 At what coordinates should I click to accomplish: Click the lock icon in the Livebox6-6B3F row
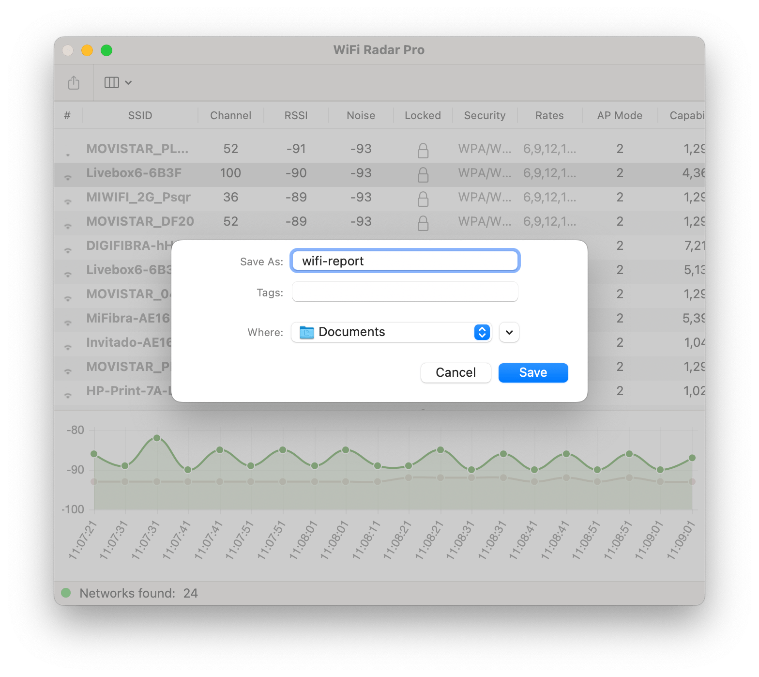[423, 174]
